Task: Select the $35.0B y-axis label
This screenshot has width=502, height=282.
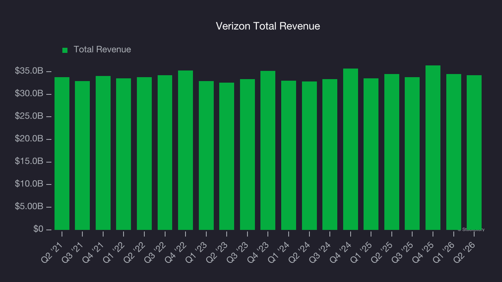Action: coord(29,71)
